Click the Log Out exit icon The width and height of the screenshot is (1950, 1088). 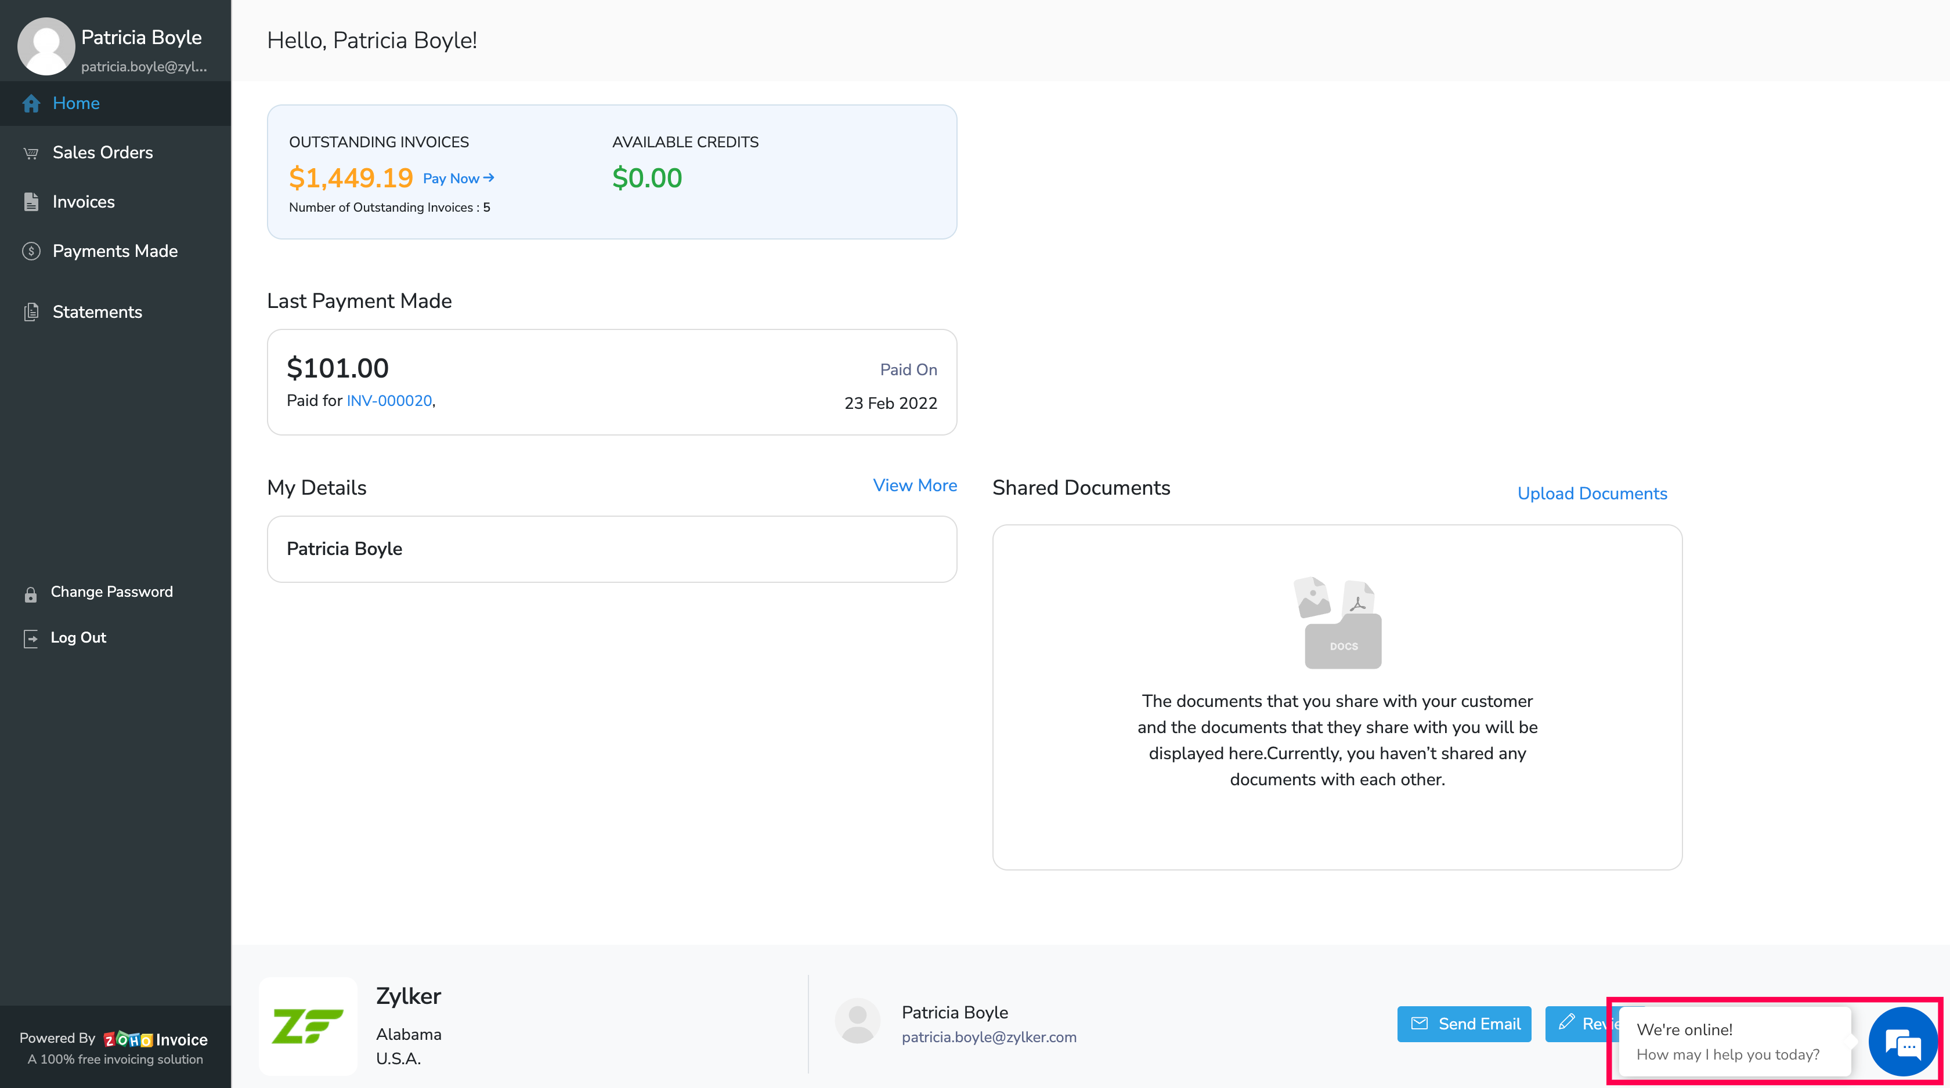pyautogui.click(x=30, y=639)
